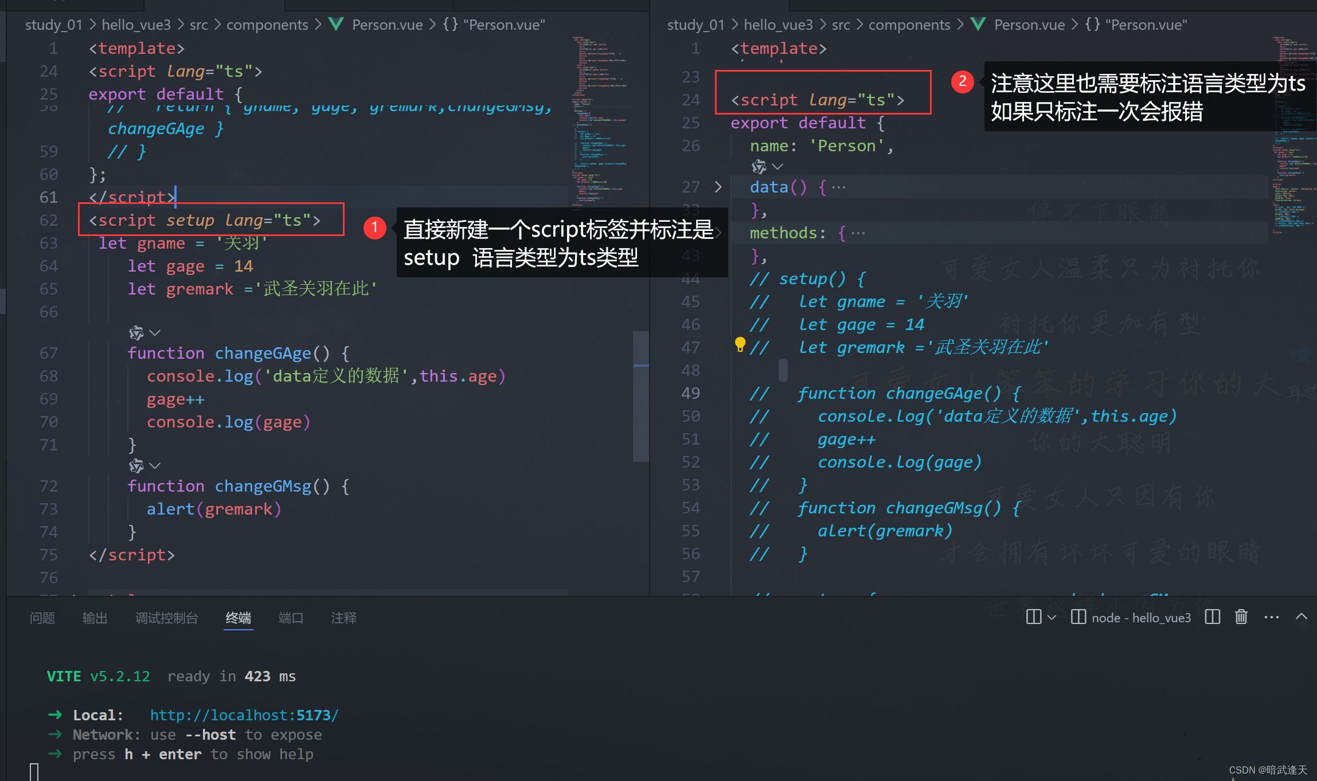
Task: Open the 调试控制台 tab
Action: click(167, 618)
